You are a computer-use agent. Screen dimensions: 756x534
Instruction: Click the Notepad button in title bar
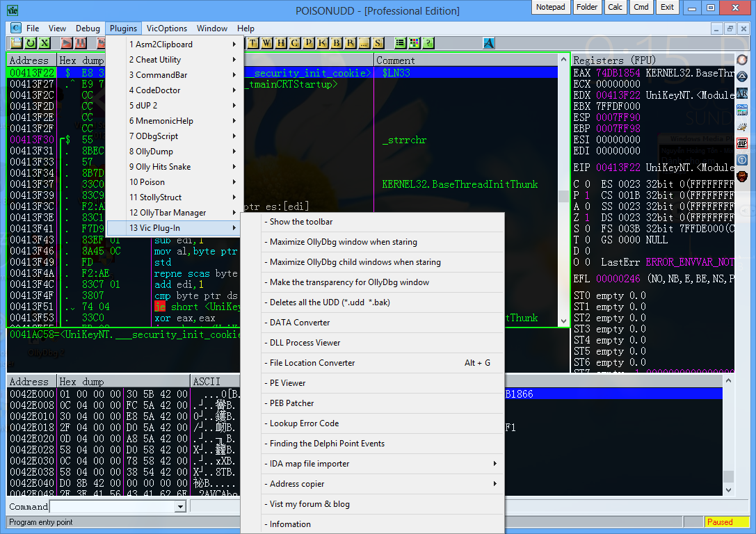click(x=551, y=7)
